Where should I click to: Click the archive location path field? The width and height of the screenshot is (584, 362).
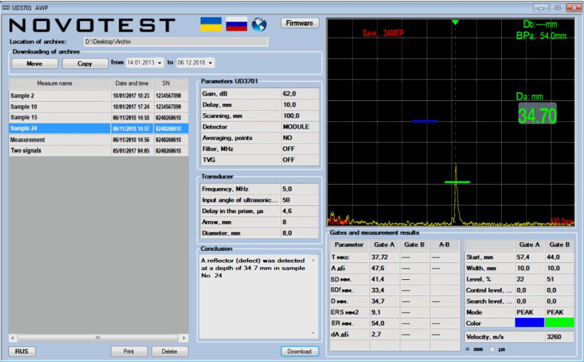pos(176,42)
